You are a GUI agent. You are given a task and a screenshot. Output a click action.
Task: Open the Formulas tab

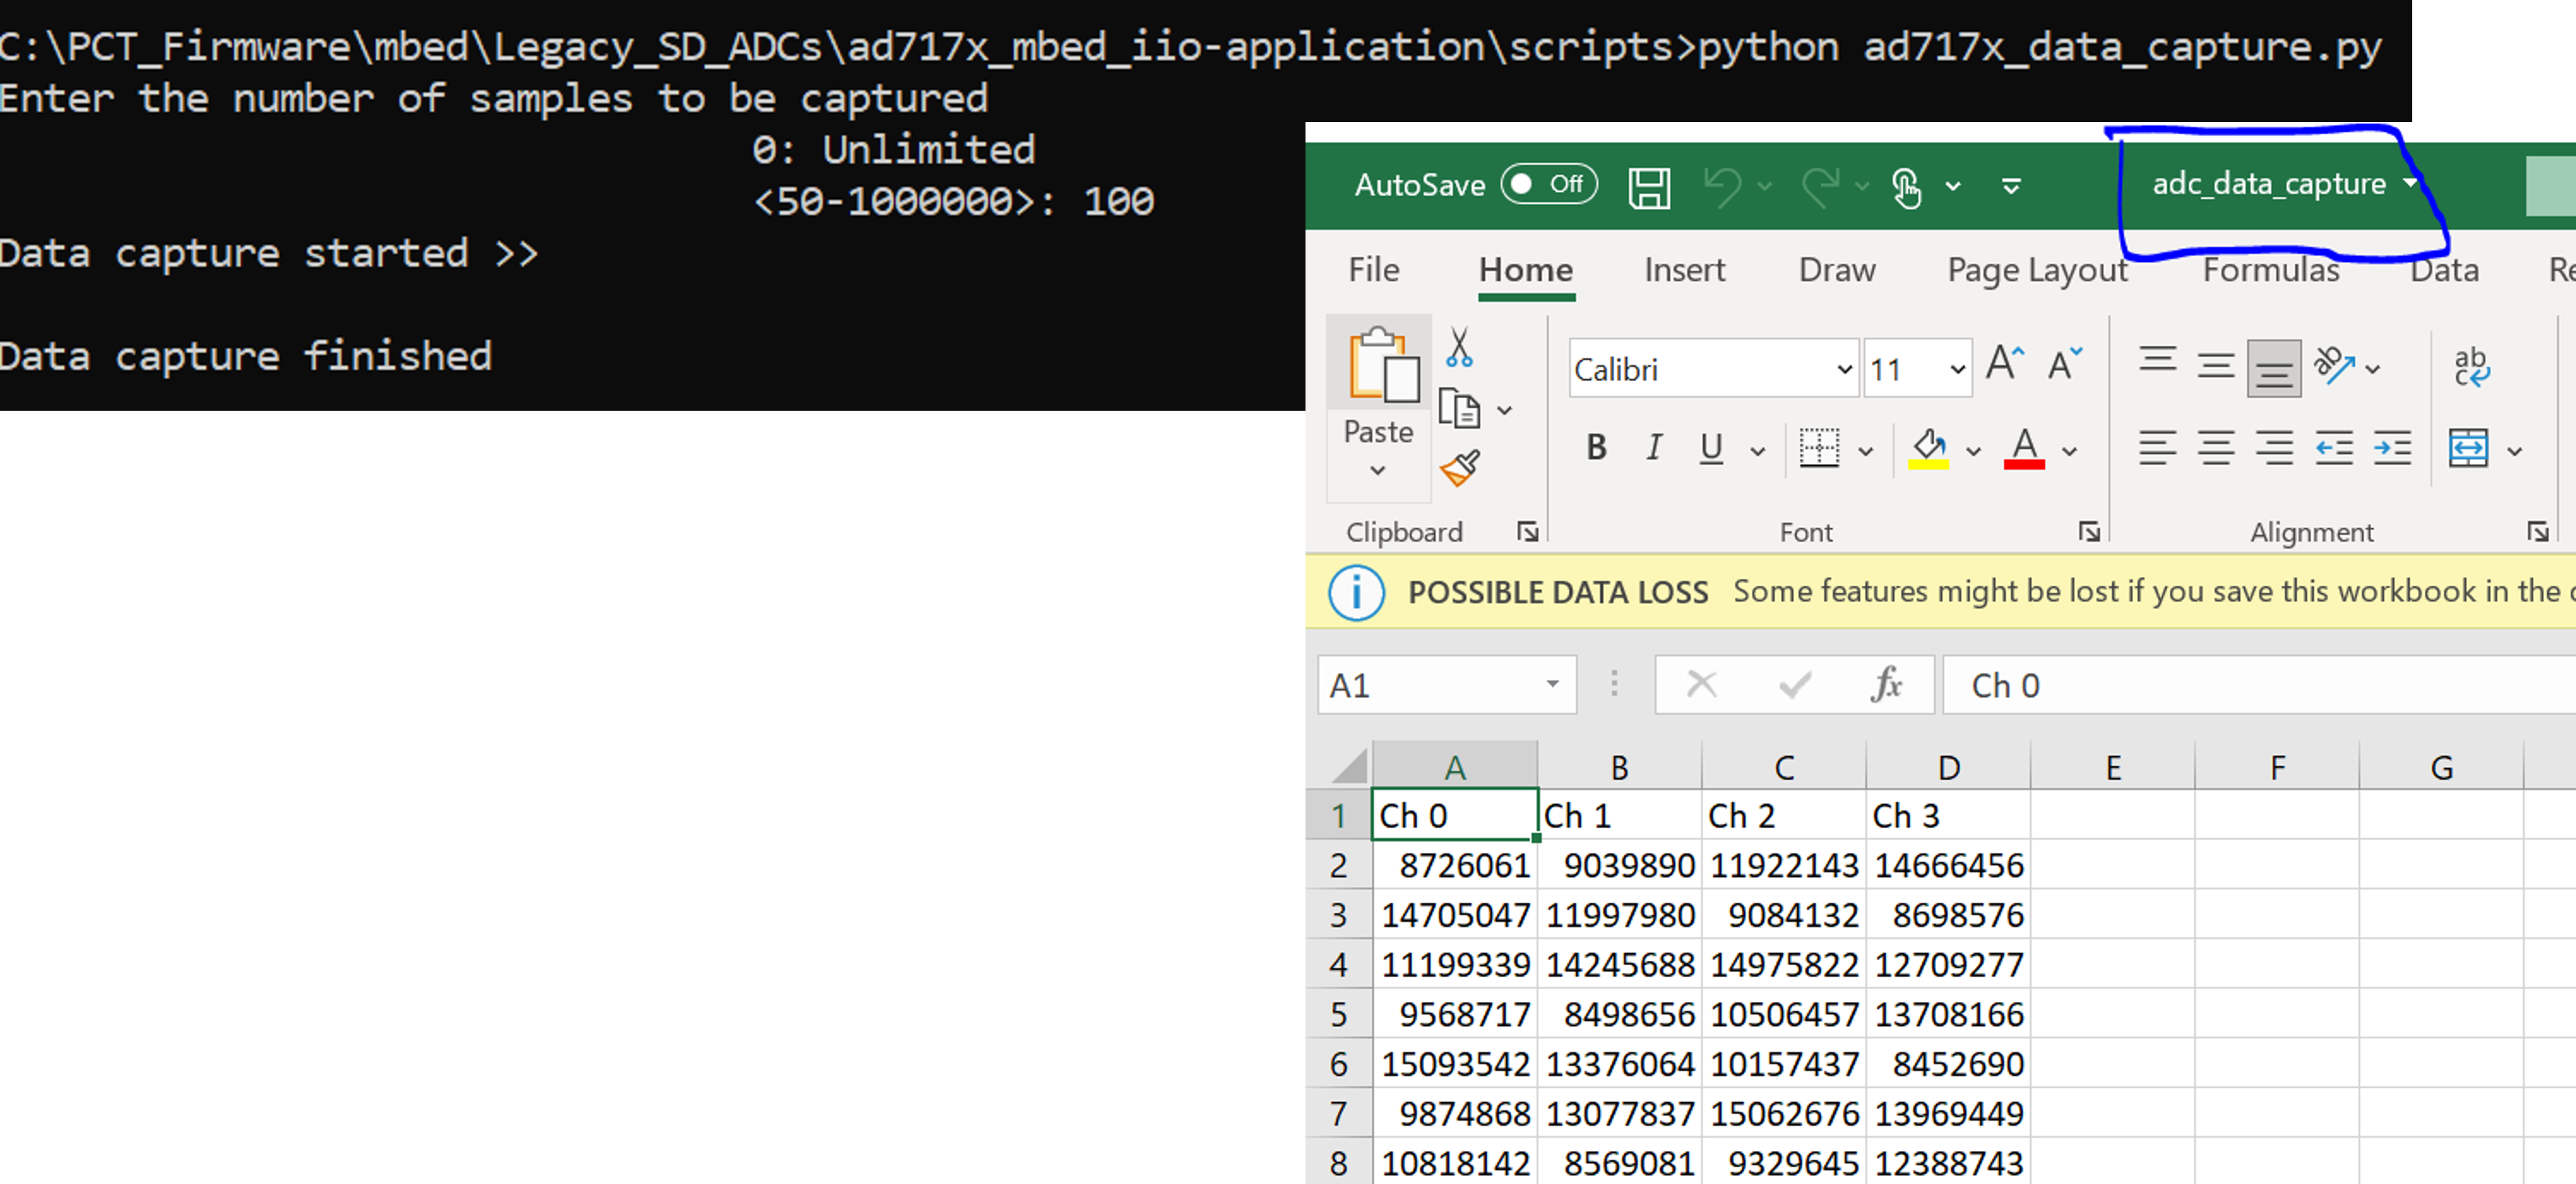pyautogui.click(x=2270, y=270)
